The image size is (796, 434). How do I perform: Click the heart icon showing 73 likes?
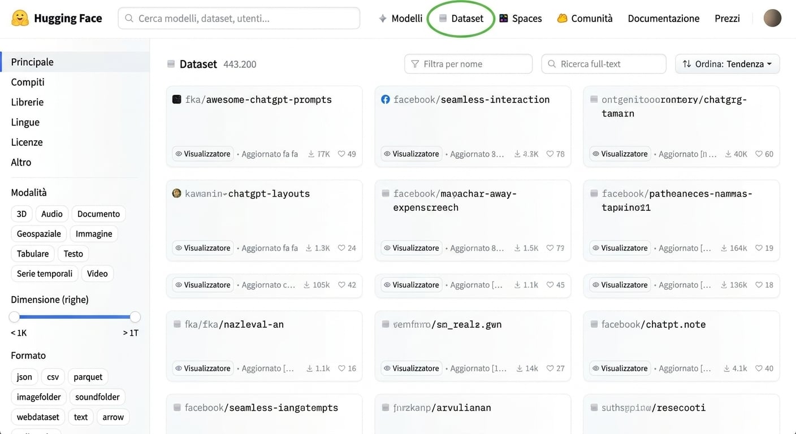[x=550, y=248]
